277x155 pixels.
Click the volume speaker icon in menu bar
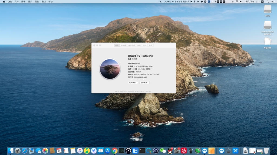(x=241, y=2)
